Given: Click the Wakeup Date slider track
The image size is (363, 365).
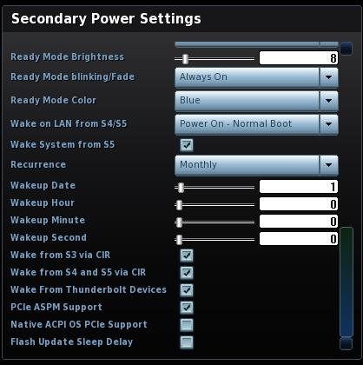Looking at the screenshot, I should [x=214, y=188].
